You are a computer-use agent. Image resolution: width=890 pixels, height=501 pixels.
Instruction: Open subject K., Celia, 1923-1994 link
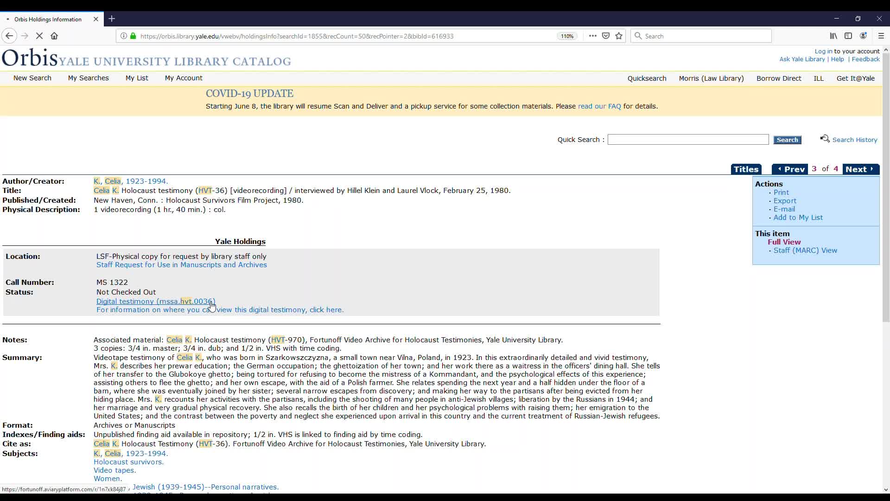131,454
